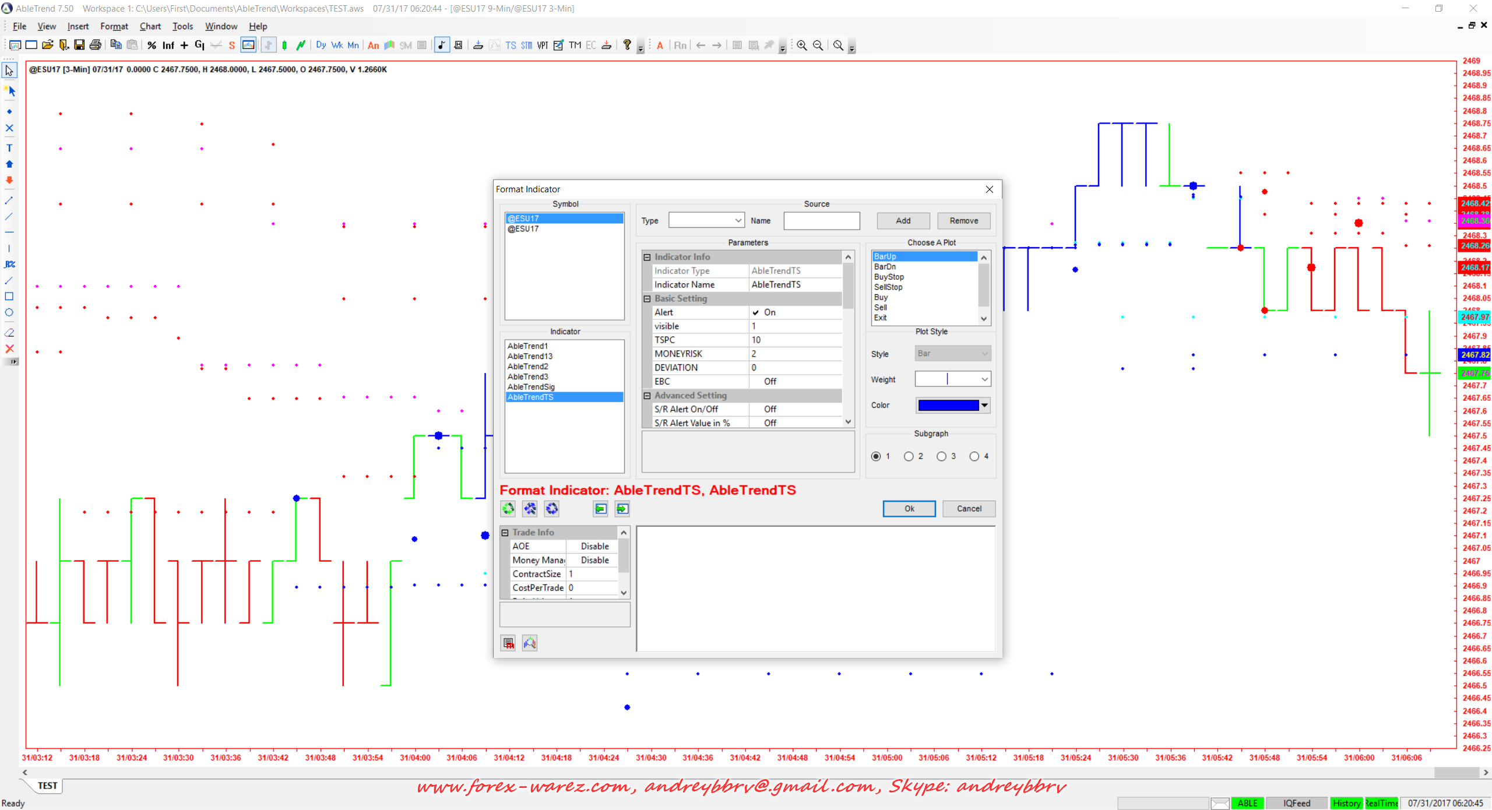Viewport: 1492px width, 810px height.
Task: Click the Zoom In magnifier icon
Action: (x=802, y=45)
